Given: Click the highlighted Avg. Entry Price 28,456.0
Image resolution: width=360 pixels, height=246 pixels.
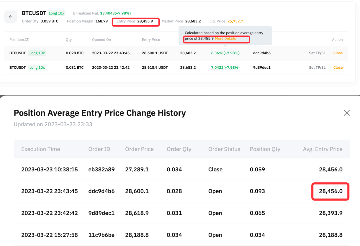Looking at the screenshot, I should point(330,191).
